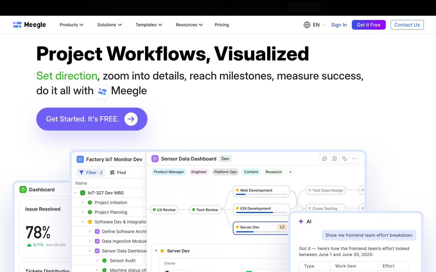This screenshot has width=436, height=272.
Task: Click the Contact Us button
Action: pos(407,25)
